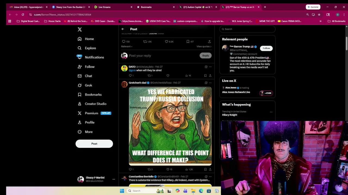Open the More menu in the sidebar
Screen dimensions: 348x195
[85, 132]
